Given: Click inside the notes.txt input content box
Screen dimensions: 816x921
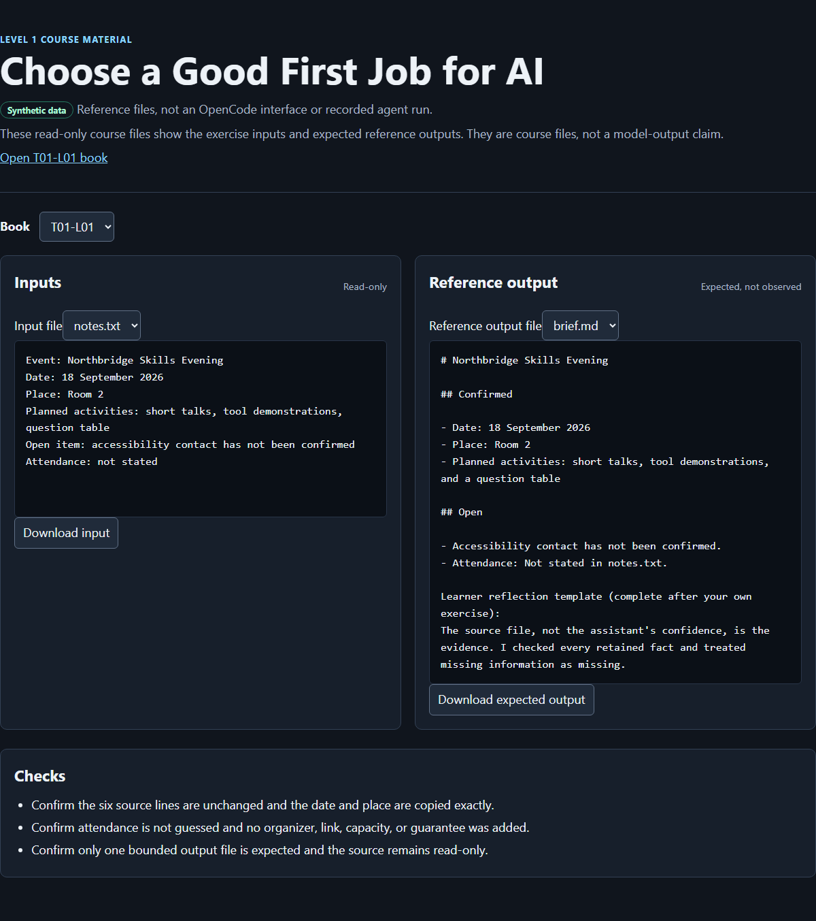Looking at the screenshot, I should (x=201, y=429).
